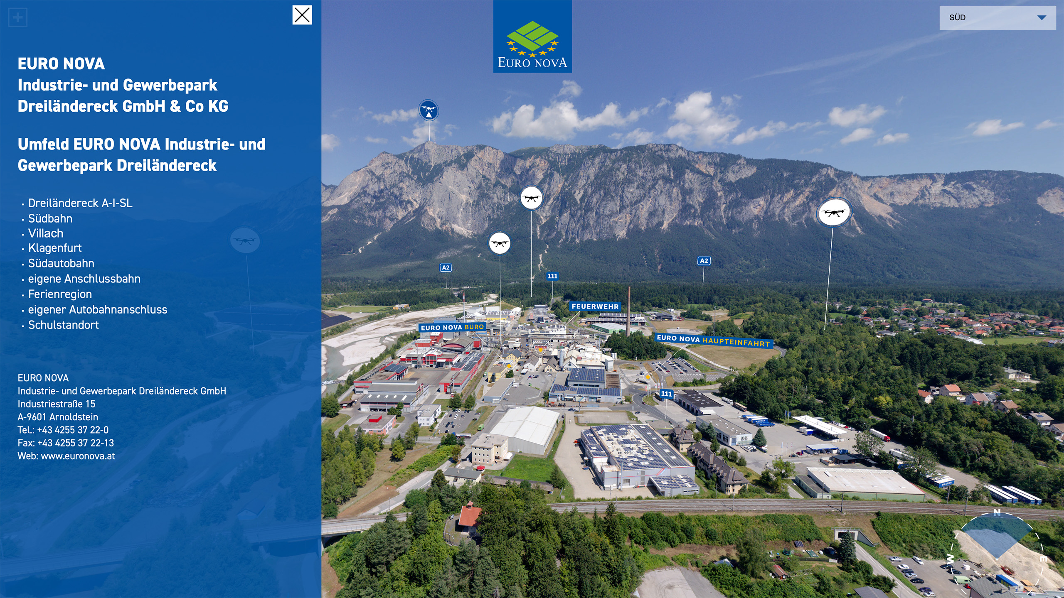Select the drone hotspot above Euro Nova Büro

click(x=500, y=243)
